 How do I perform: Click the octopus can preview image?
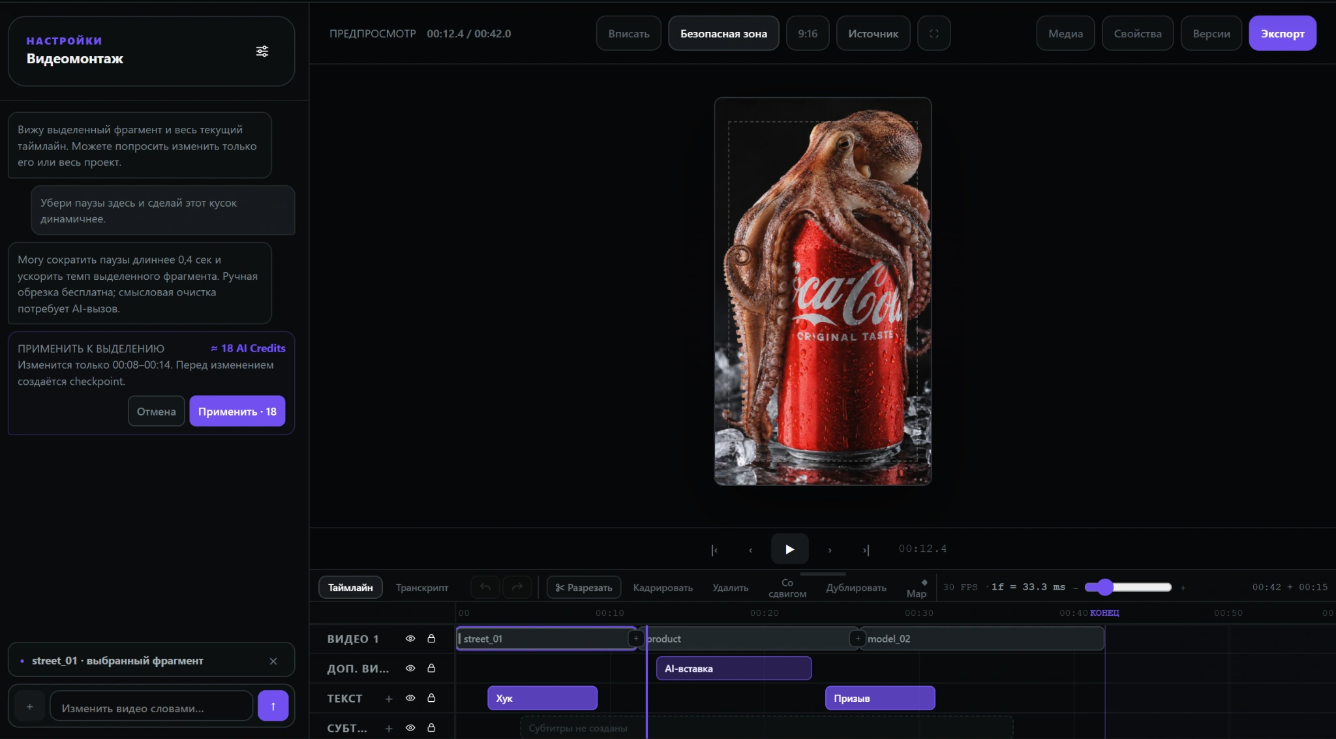tap(823, 291)
